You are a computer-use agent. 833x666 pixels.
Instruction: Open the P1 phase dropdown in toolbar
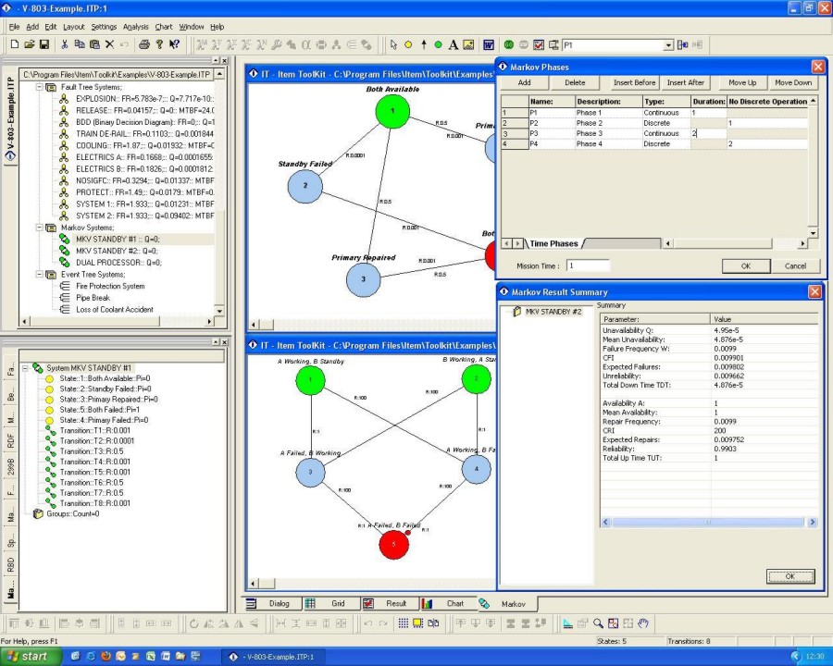coord(669,45)
